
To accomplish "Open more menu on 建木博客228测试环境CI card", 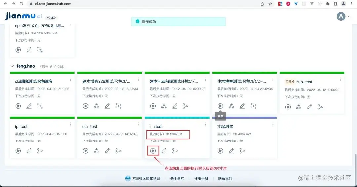I will click(x=138, y=79).
